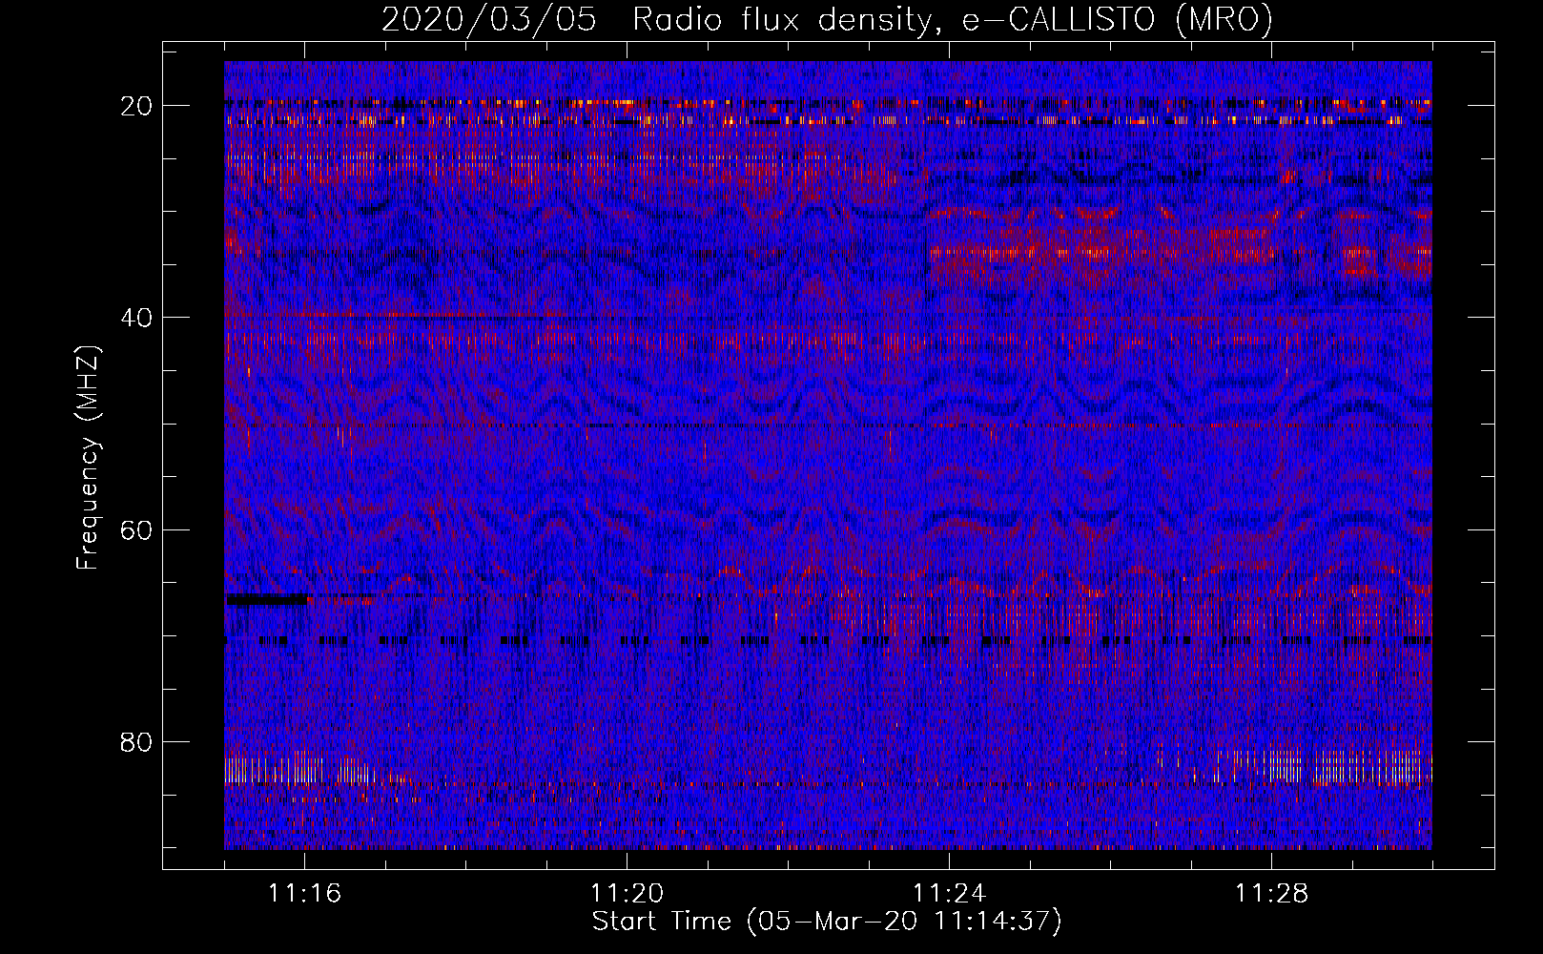Click the 11:16 time tick label
The height and width of the screenshot is (954, 1543).
point(305,894)
